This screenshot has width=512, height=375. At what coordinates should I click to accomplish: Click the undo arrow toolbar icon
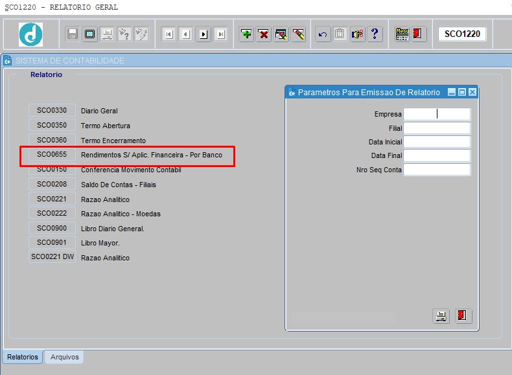[x=323, y=34]
